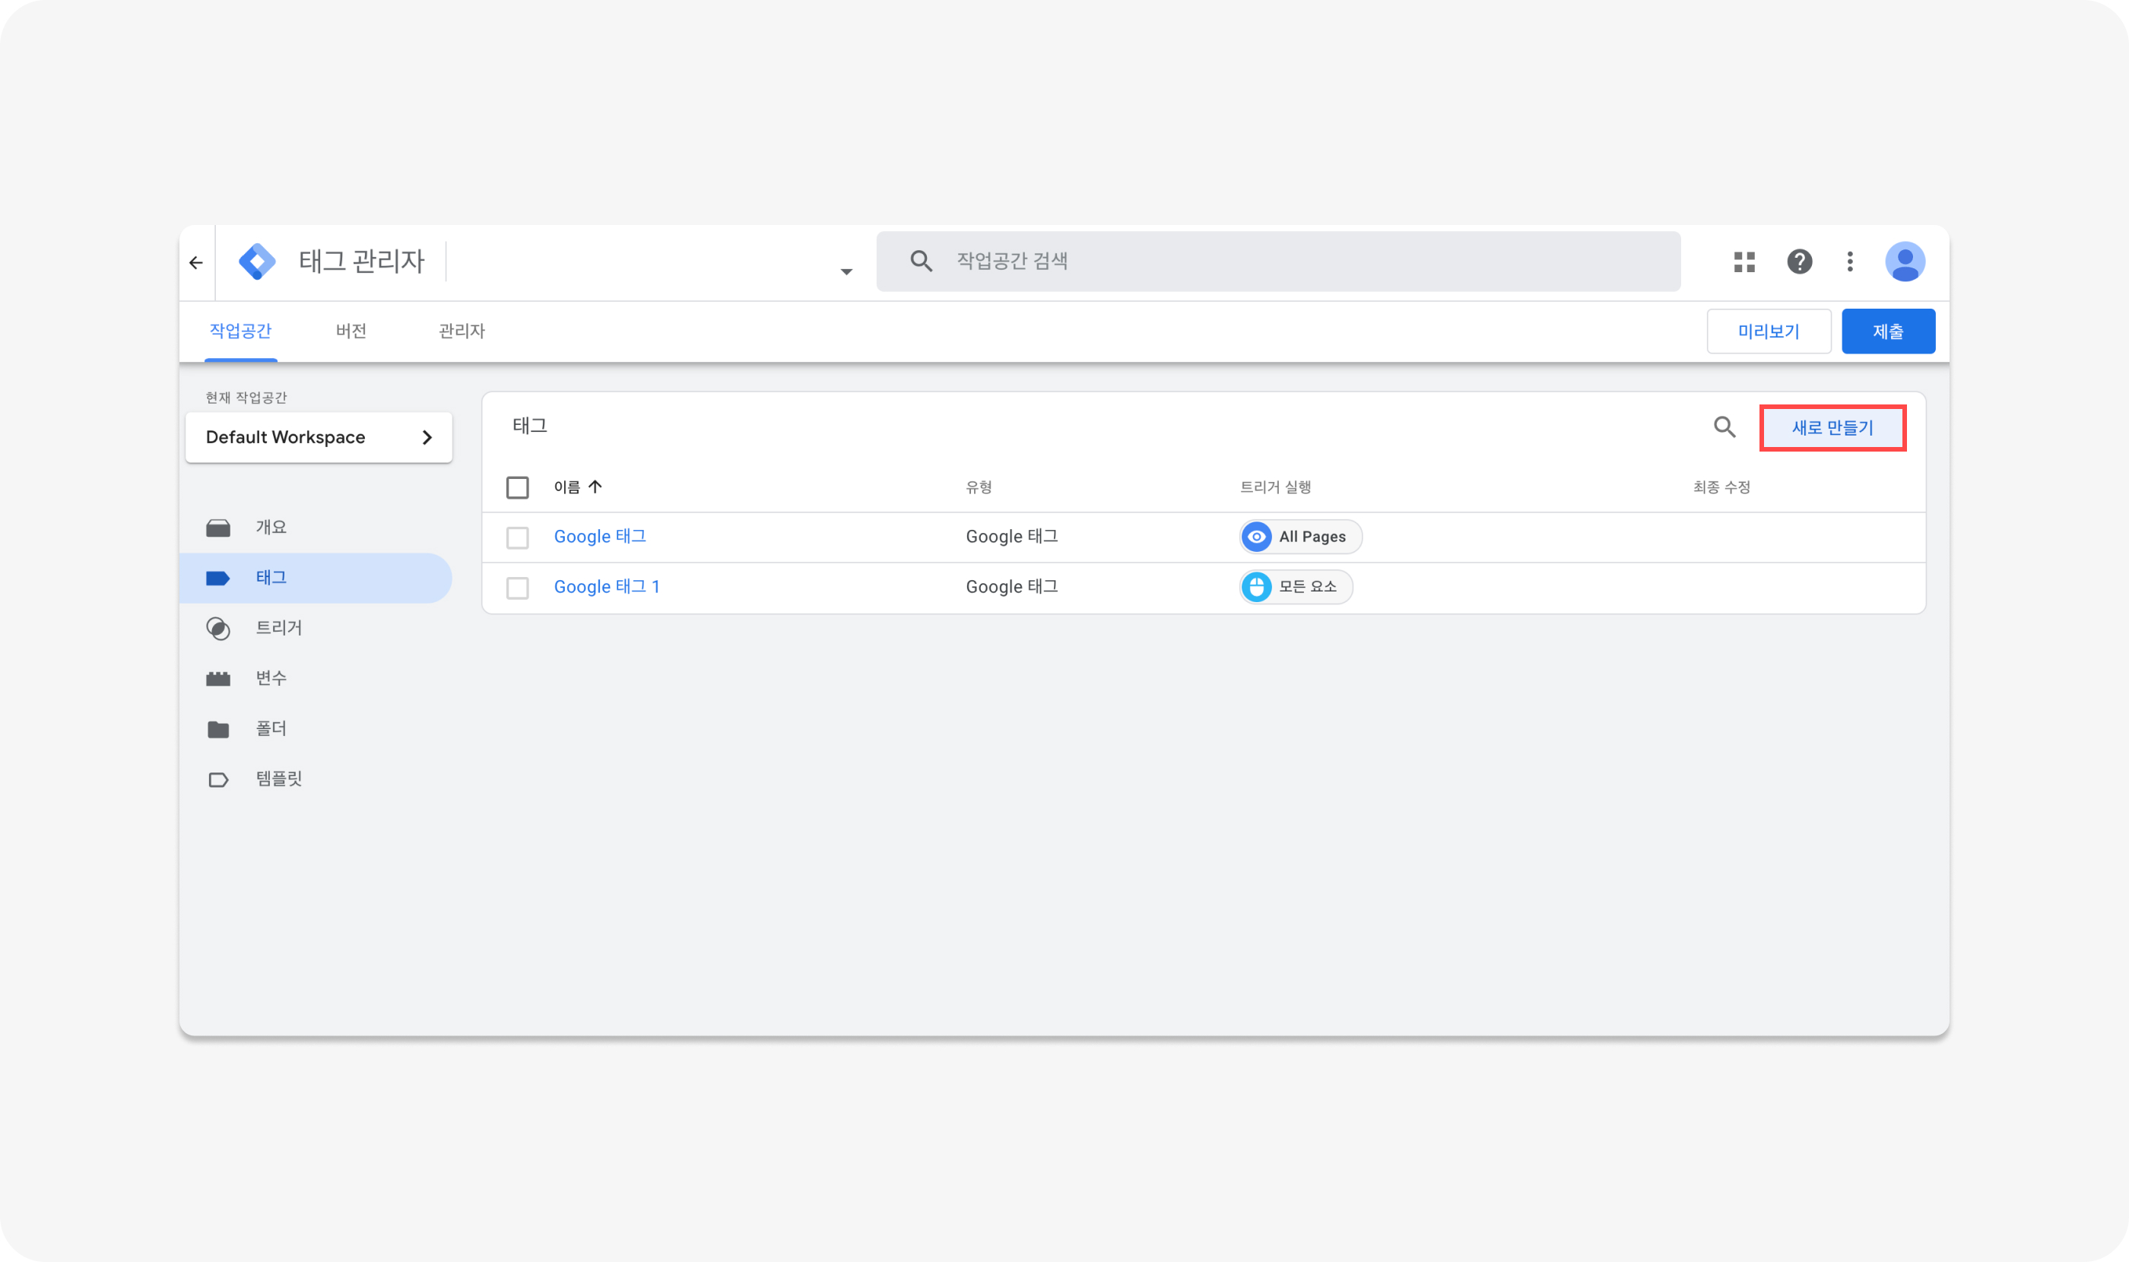2129x1262 pixels.
Task: Go back with the left arrow icon
Action: click(x=196, y=262)
